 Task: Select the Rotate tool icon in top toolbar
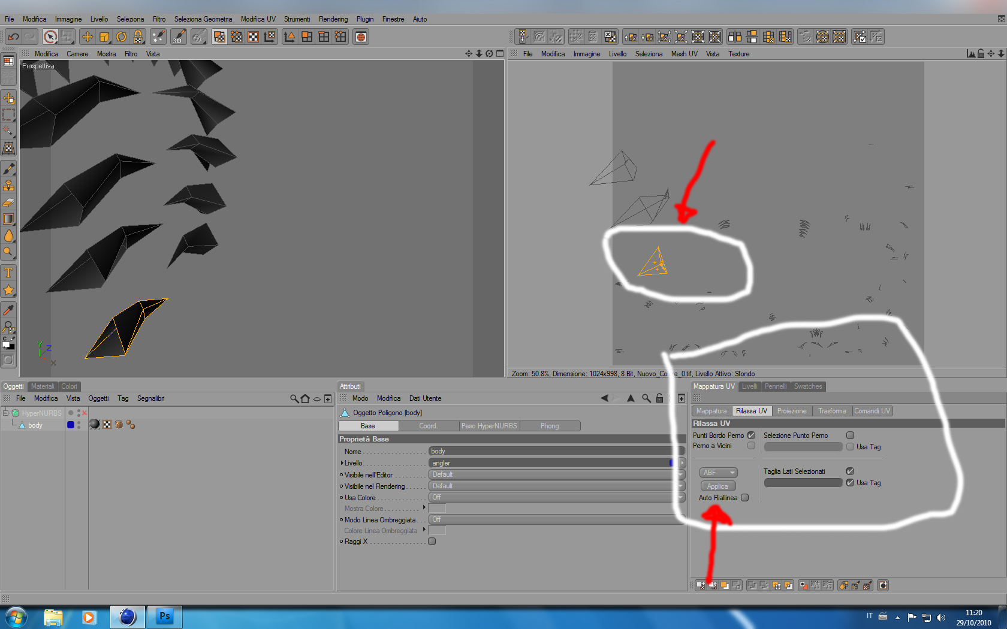tap(121, 37)
